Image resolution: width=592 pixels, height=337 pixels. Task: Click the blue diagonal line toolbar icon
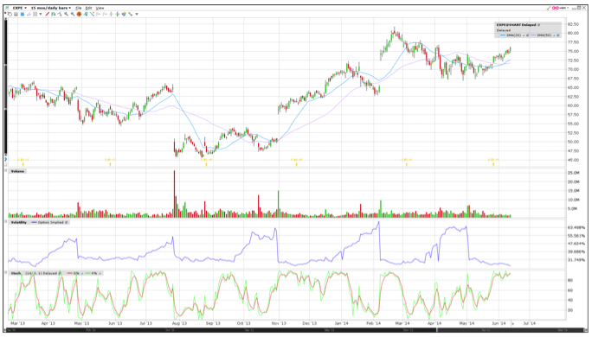[92, 14]
